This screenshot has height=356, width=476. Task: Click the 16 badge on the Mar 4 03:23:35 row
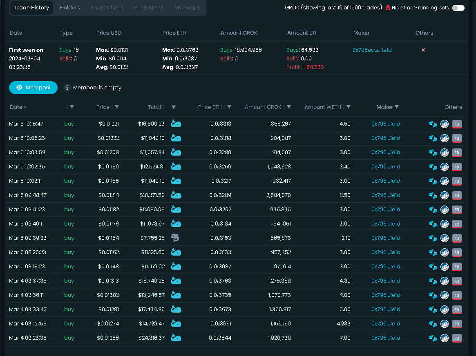457,338
